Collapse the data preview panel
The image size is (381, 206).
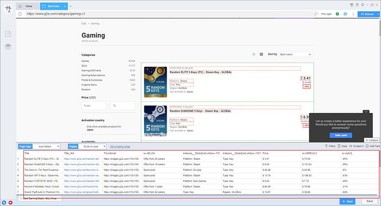(372, 140)
